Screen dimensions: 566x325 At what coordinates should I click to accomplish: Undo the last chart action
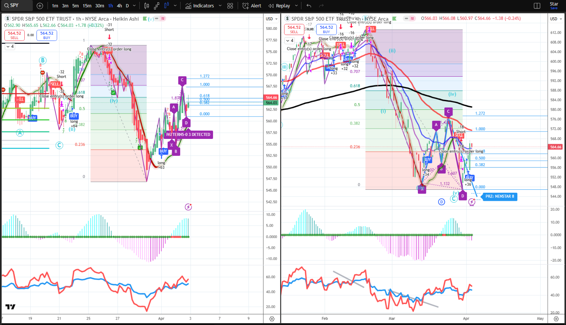[x=309, y=6]
